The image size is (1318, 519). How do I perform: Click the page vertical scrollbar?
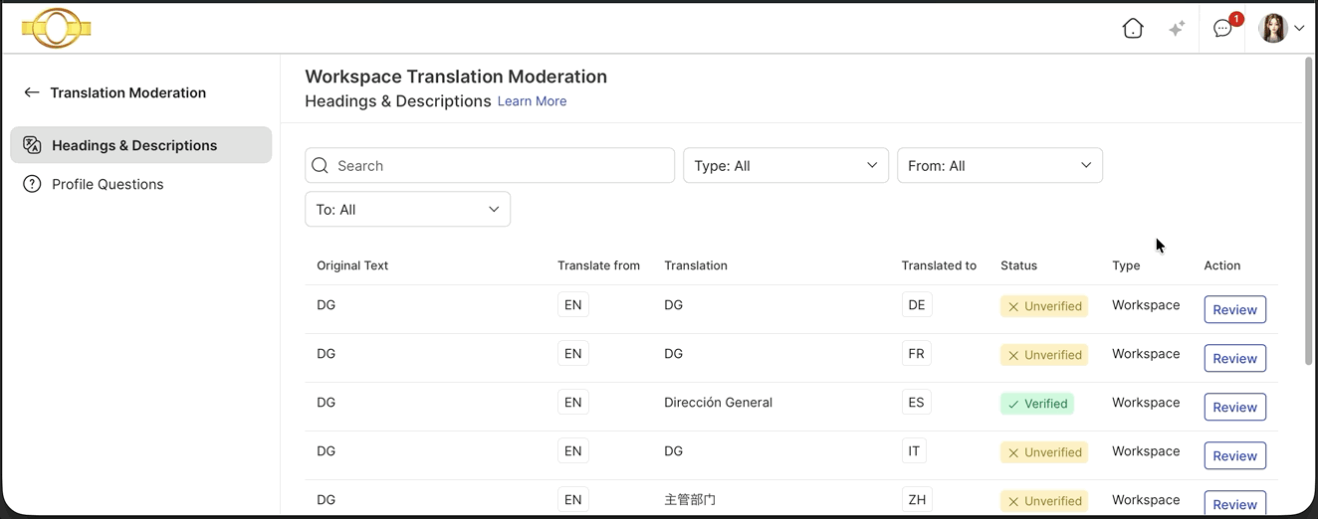1308,209
